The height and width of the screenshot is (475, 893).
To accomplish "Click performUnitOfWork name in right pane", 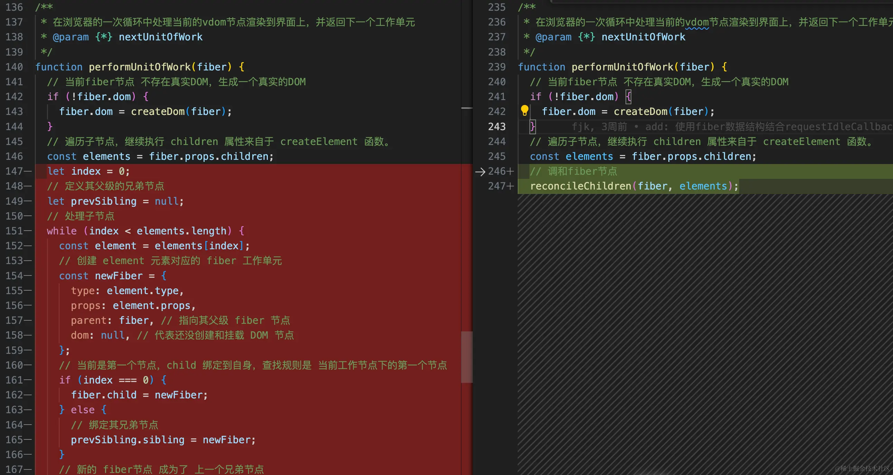I will pos(622,67).
